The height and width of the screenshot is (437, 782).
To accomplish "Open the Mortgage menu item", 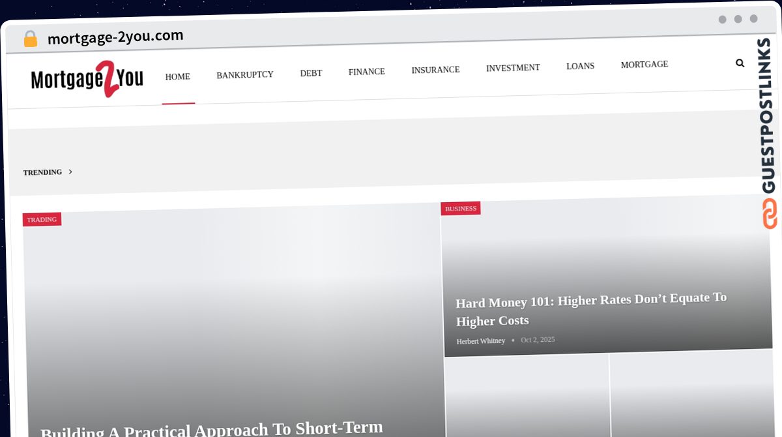I will pos(644,65).
